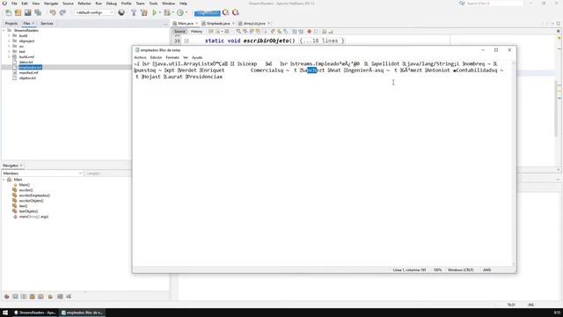
Task: Switch to the Empleado.java editor tab
Action: pos(218,24)
